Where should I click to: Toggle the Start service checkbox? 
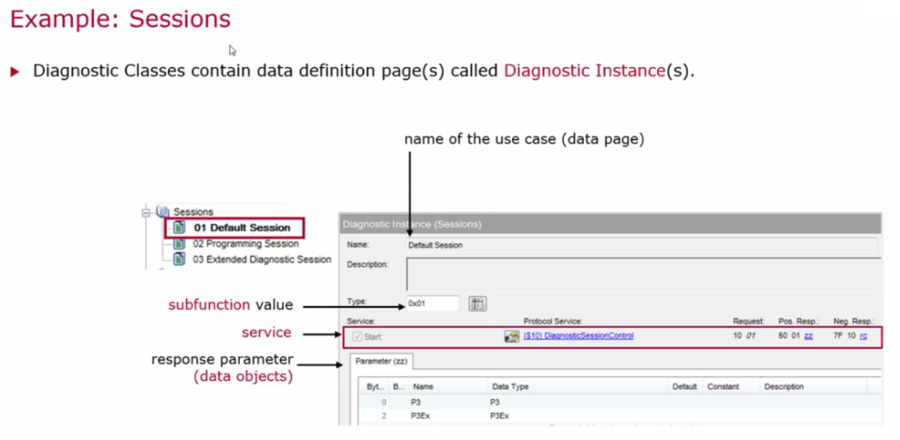tap(356, 336)
